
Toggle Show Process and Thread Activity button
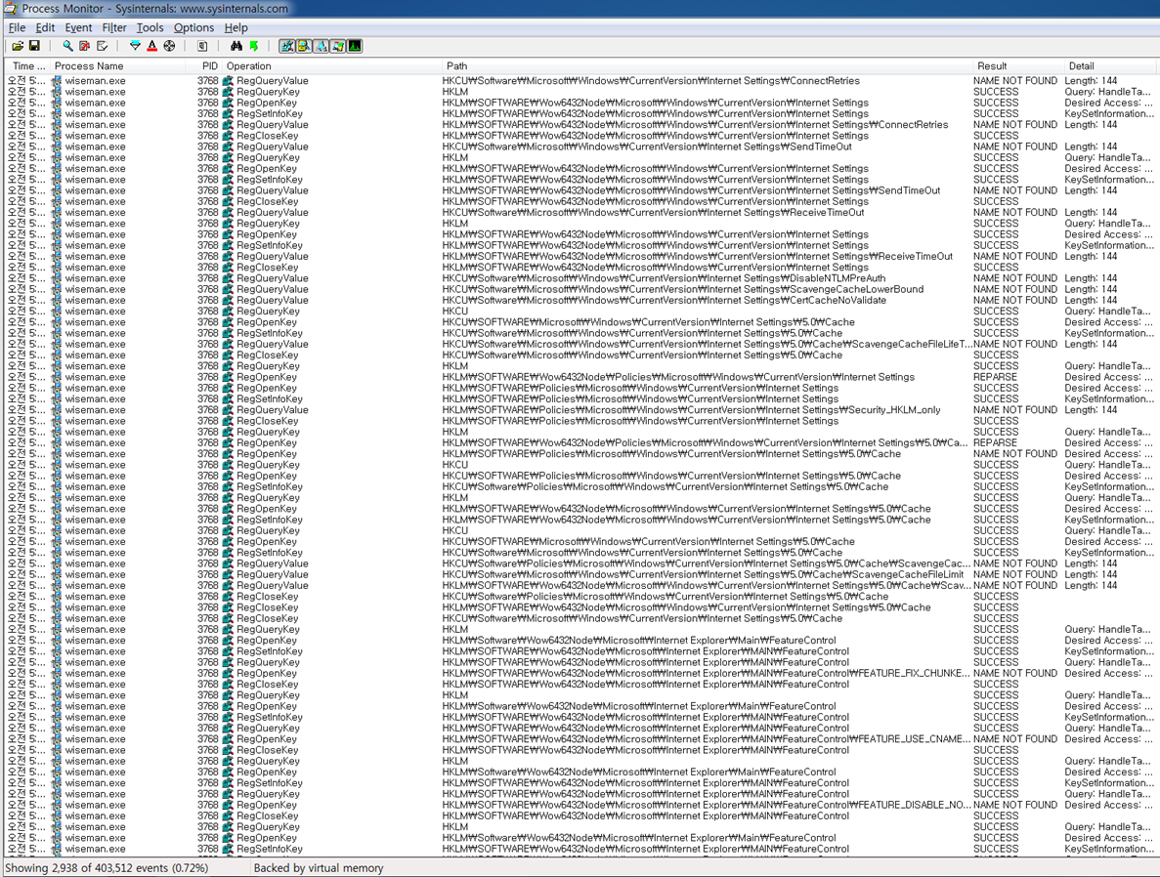[x=338, y=46]
